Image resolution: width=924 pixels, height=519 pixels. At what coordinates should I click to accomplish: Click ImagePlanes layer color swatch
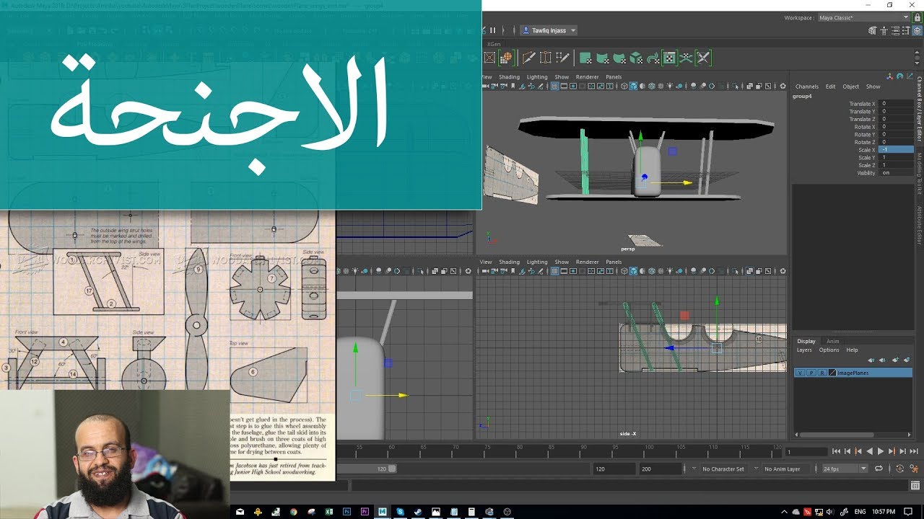click(x=832, y=373)
